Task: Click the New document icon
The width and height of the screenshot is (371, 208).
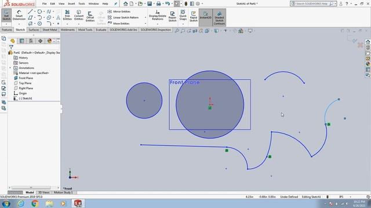Action: tap(132, 3)
